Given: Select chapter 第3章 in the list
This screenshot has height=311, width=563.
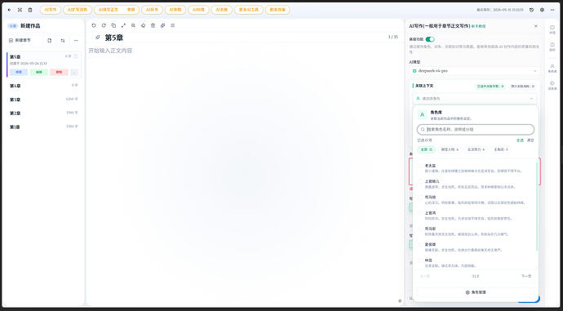Looking at the screenshot, I should click(44, 100).
